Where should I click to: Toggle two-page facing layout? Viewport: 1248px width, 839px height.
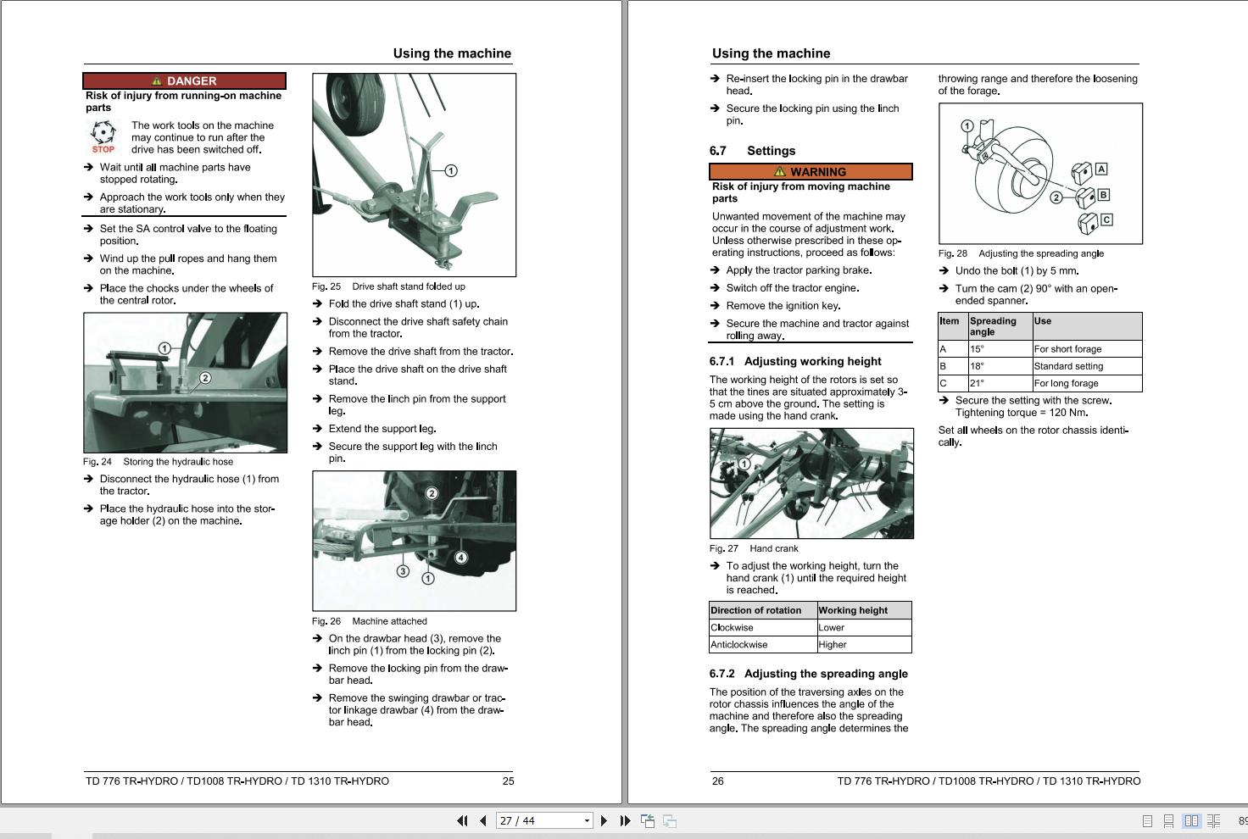coord(1191,821)
